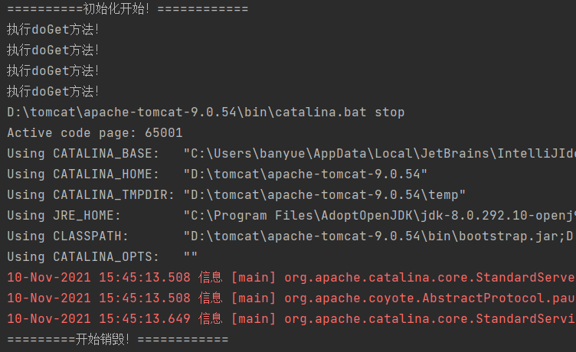Image resolution: width=576 pixels, height=352 pixels.
Task: Click the 'Using CATALINA_BASE:' label text
Action: click(x=83, y=154)
